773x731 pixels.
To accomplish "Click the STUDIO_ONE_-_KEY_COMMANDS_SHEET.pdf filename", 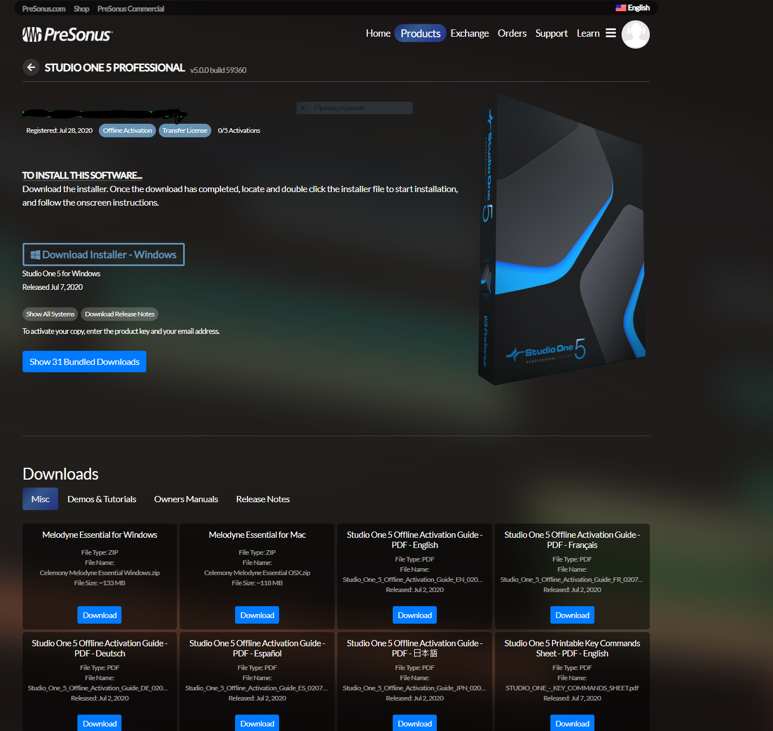I will (x=572, y=688).
